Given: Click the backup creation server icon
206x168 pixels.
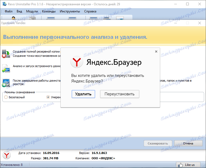Looking at the screenshot, I should pos(6,54).
